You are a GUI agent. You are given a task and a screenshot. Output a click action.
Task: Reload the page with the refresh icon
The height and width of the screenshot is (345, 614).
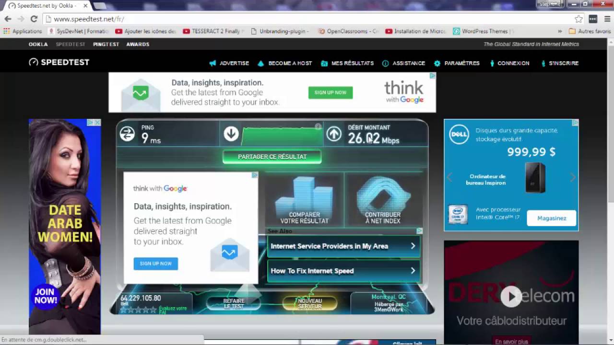pos(34,19)
